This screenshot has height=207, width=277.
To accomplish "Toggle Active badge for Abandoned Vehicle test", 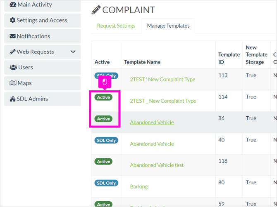I will [x=103, y=162].
